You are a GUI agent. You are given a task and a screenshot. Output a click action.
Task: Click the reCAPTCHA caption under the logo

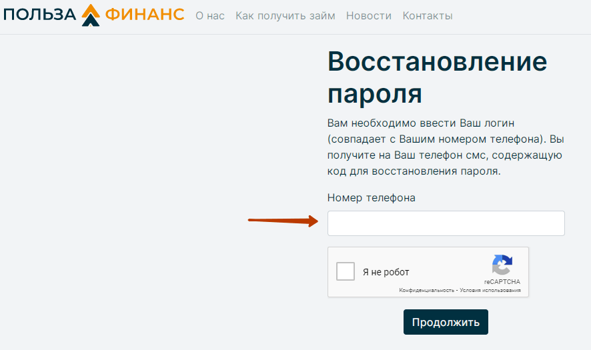pyautogui.click(x=502, y=282)
